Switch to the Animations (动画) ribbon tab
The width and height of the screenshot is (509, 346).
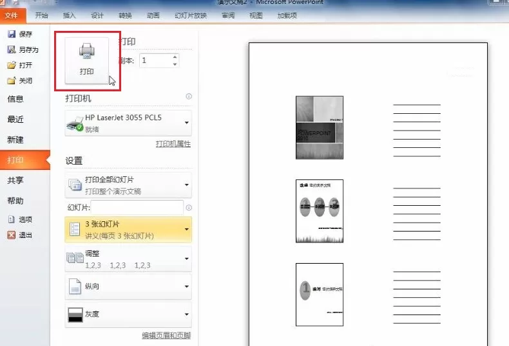(x=153, y=15)
